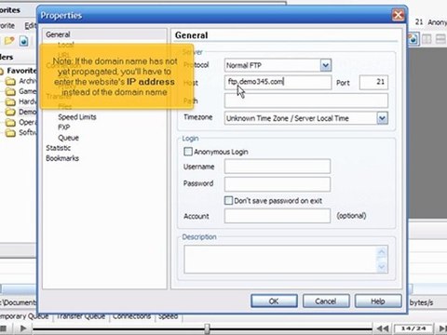Select Queue in the properties tree
This screenshot has width=447, height=335.
coord(68,138)
